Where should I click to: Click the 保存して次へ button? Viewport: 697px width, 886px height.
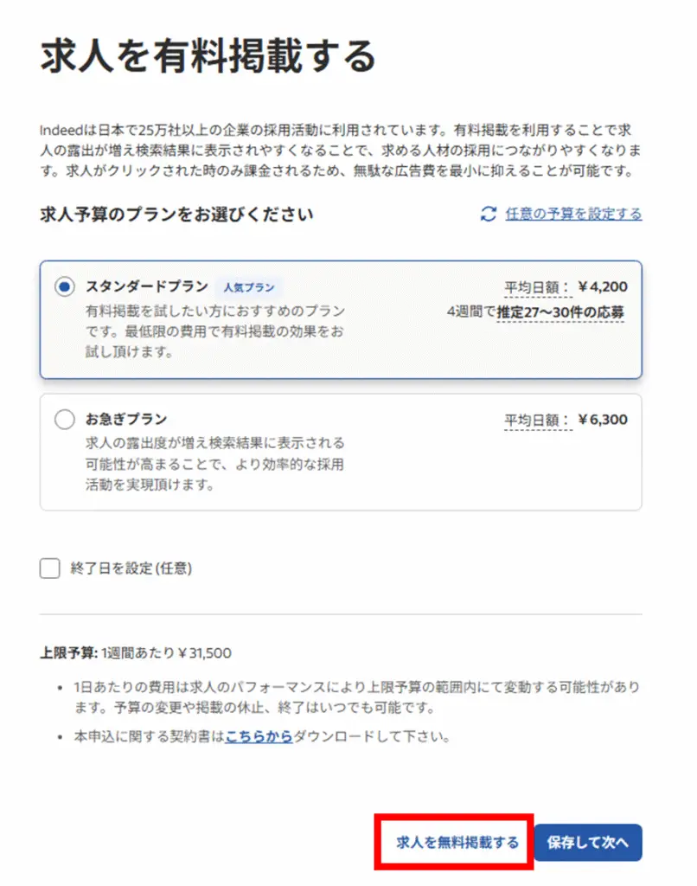point(588,839)
